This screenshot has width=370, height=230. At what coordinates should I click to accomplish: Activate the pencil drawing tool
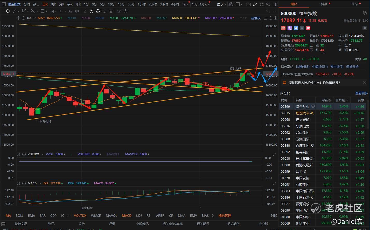pyautogui.click(x=255, y=4)
